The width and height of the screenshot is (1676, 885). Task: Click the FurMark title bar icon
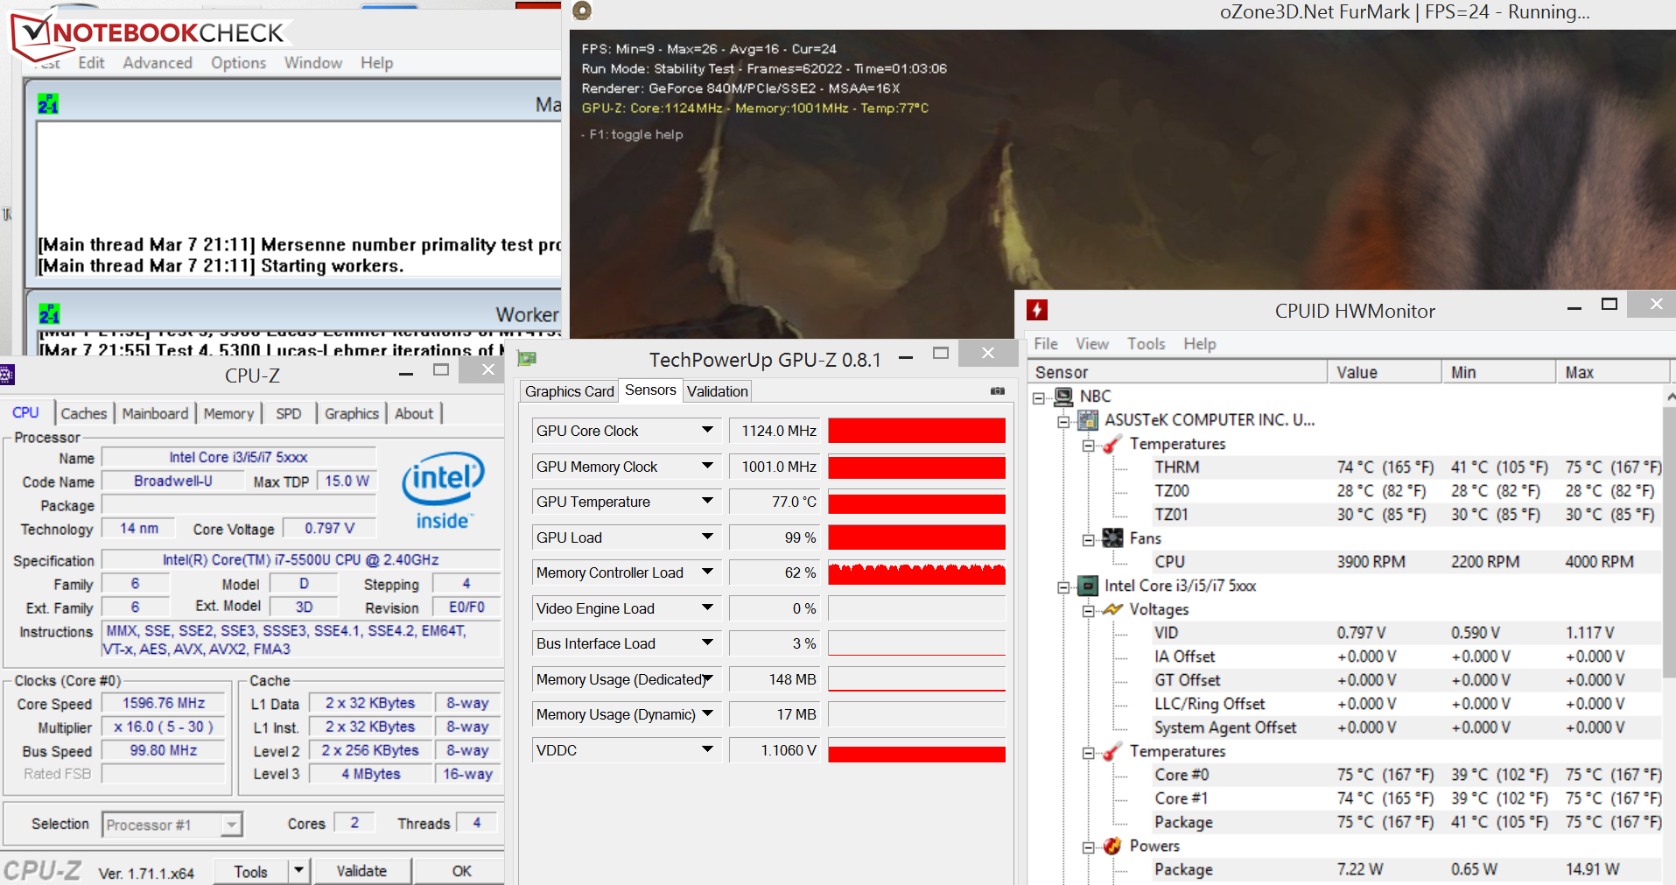pos(582,11)
